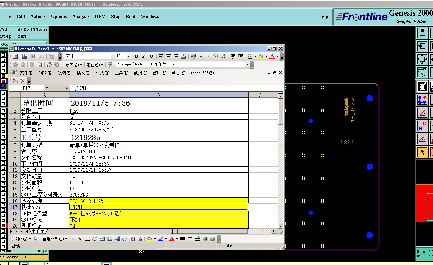Screen dimensions: 433x265
Task: Click column B header
Action: pyautogui.click(x=158, y=95)
